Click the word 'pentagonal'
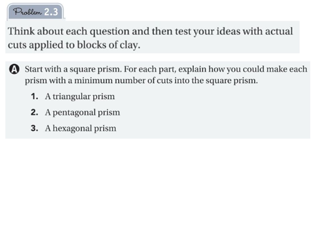The width and height of the screenshot is (321, 240). click(74, 112)
